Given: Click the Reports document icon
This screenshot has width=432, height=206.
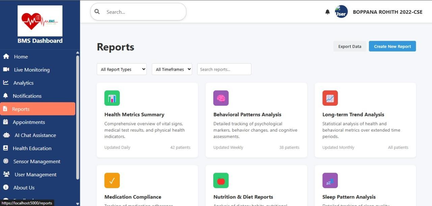Looking at the screenshot, I should [5, 109].
